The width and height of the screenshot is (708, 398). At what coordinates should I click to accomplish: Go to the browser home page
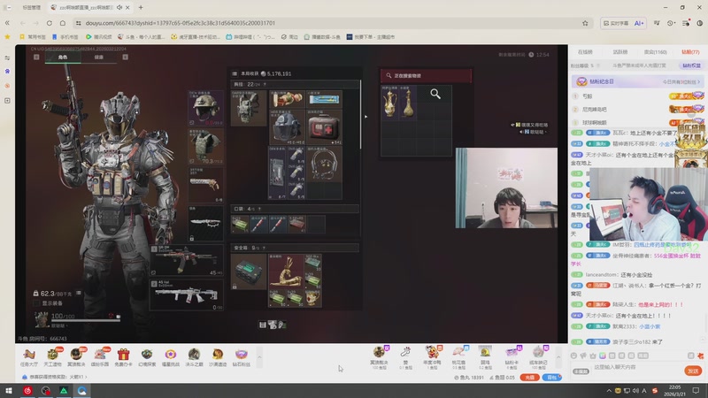click(63, 23)
